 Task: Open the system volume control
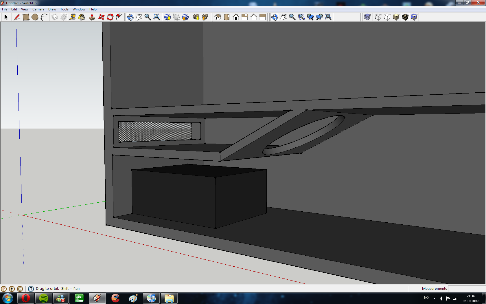[441, 298]
